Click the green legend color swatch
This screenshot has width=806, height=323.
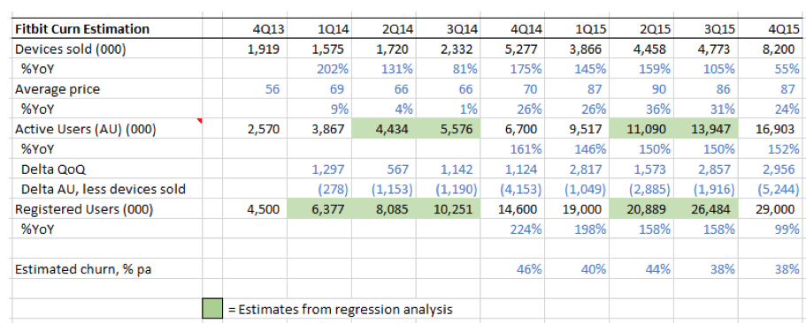coord(212,309)
